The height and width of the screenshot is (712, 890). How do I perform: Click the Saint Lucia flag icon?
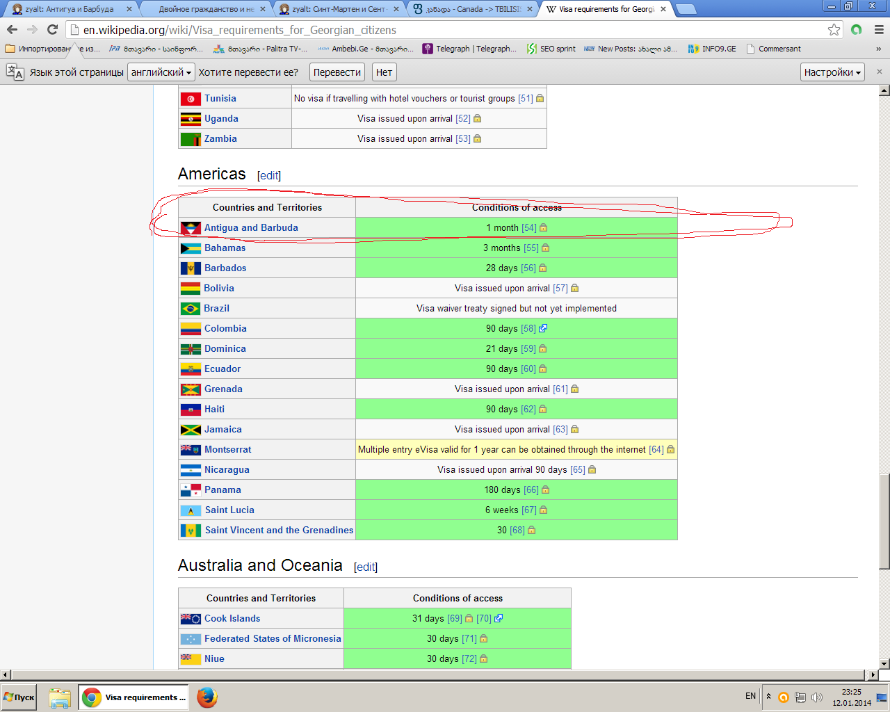point(191,510)
